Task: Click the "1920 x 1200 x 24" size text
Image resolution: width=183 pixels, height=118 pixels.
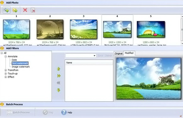Action: click(117, 42)
